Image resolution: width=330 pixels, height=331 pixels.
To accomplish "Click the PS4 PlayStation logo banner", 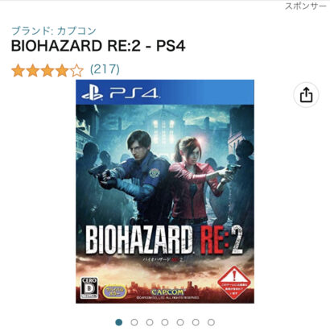I will click(165, 93).
